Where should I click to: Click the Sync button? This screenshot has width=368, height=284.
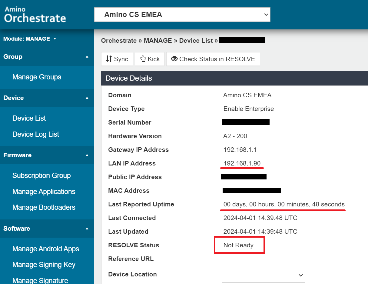coord(117,59)
